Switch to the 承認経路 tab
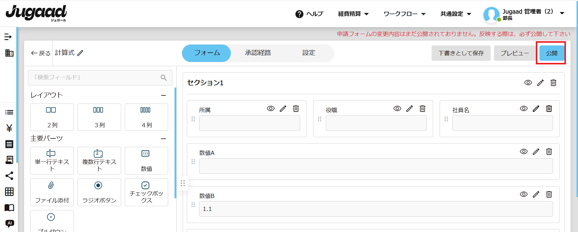The height and width of the screenshot is (232, 578). (x=258, y=53)
